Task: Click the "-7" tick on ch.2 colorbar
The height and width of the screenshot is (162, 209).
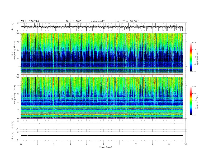Action: [x=195, y=115]
